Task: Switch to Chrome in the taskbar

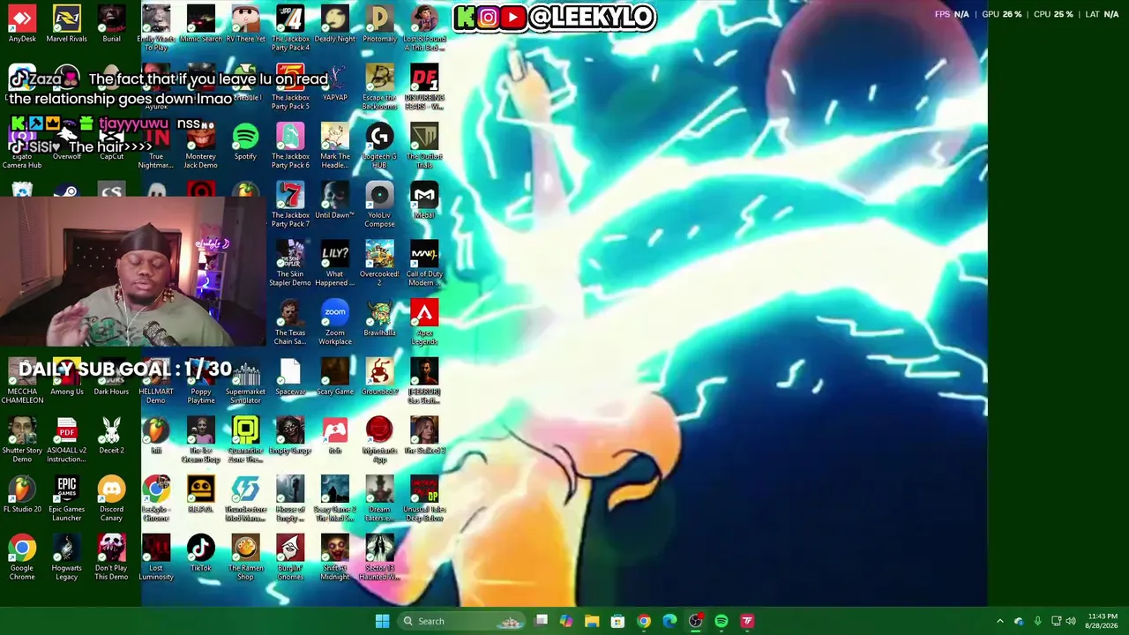Action: (x=644, y=621)
